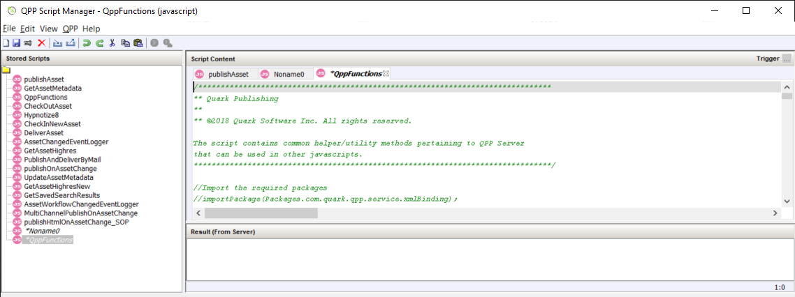The width and height of the screenshot is (795, 297).
Task: Select QppFunctions script in the tree
Action: click(x=45, y=97)
